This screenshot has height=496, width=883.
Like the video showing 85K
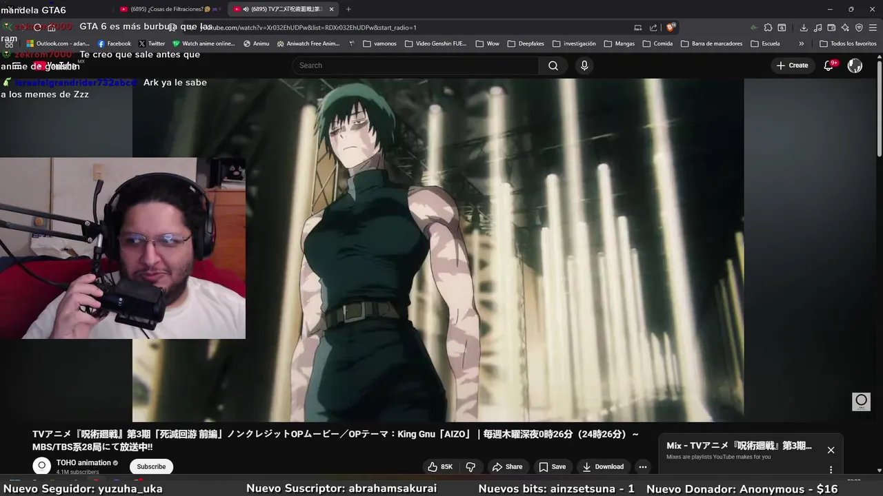point(439,466)
